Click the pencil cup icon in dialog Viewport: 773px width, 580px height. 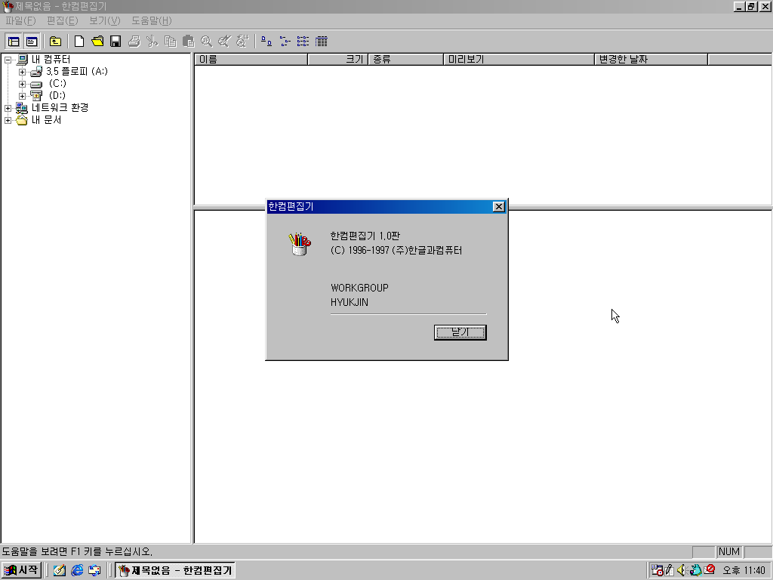click(299, 244)
